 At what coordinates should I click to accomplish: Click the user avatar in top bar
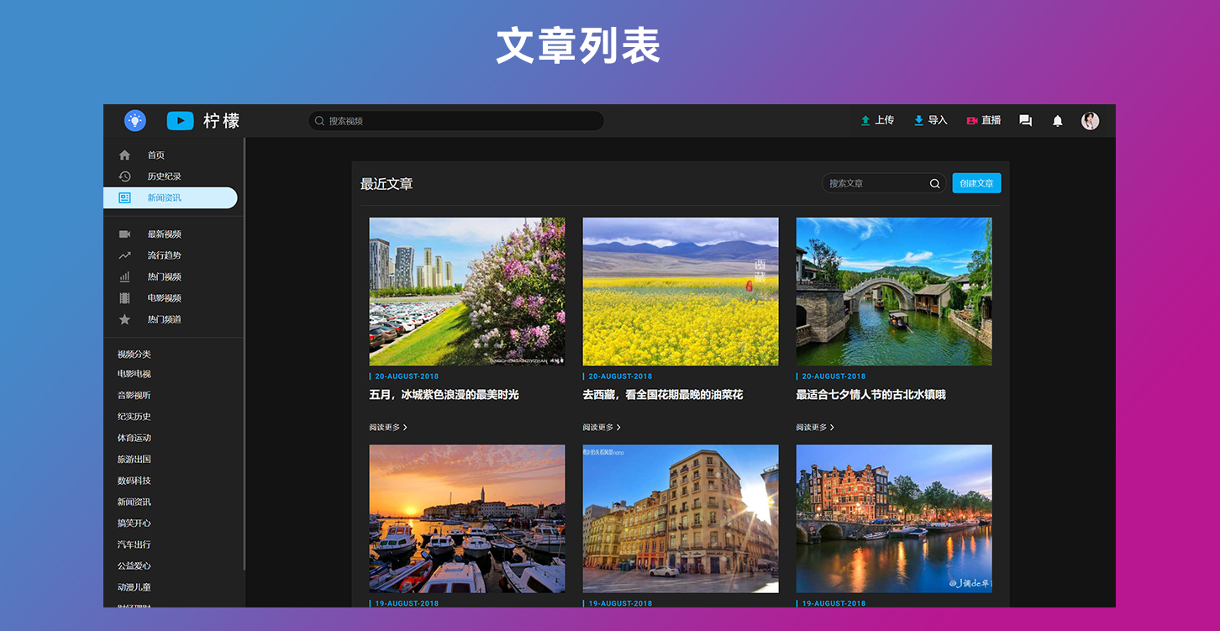(1090, 121)
